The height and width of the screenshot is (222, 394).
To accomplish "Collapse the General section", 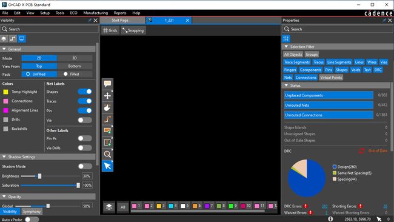I will click(4, 49).
